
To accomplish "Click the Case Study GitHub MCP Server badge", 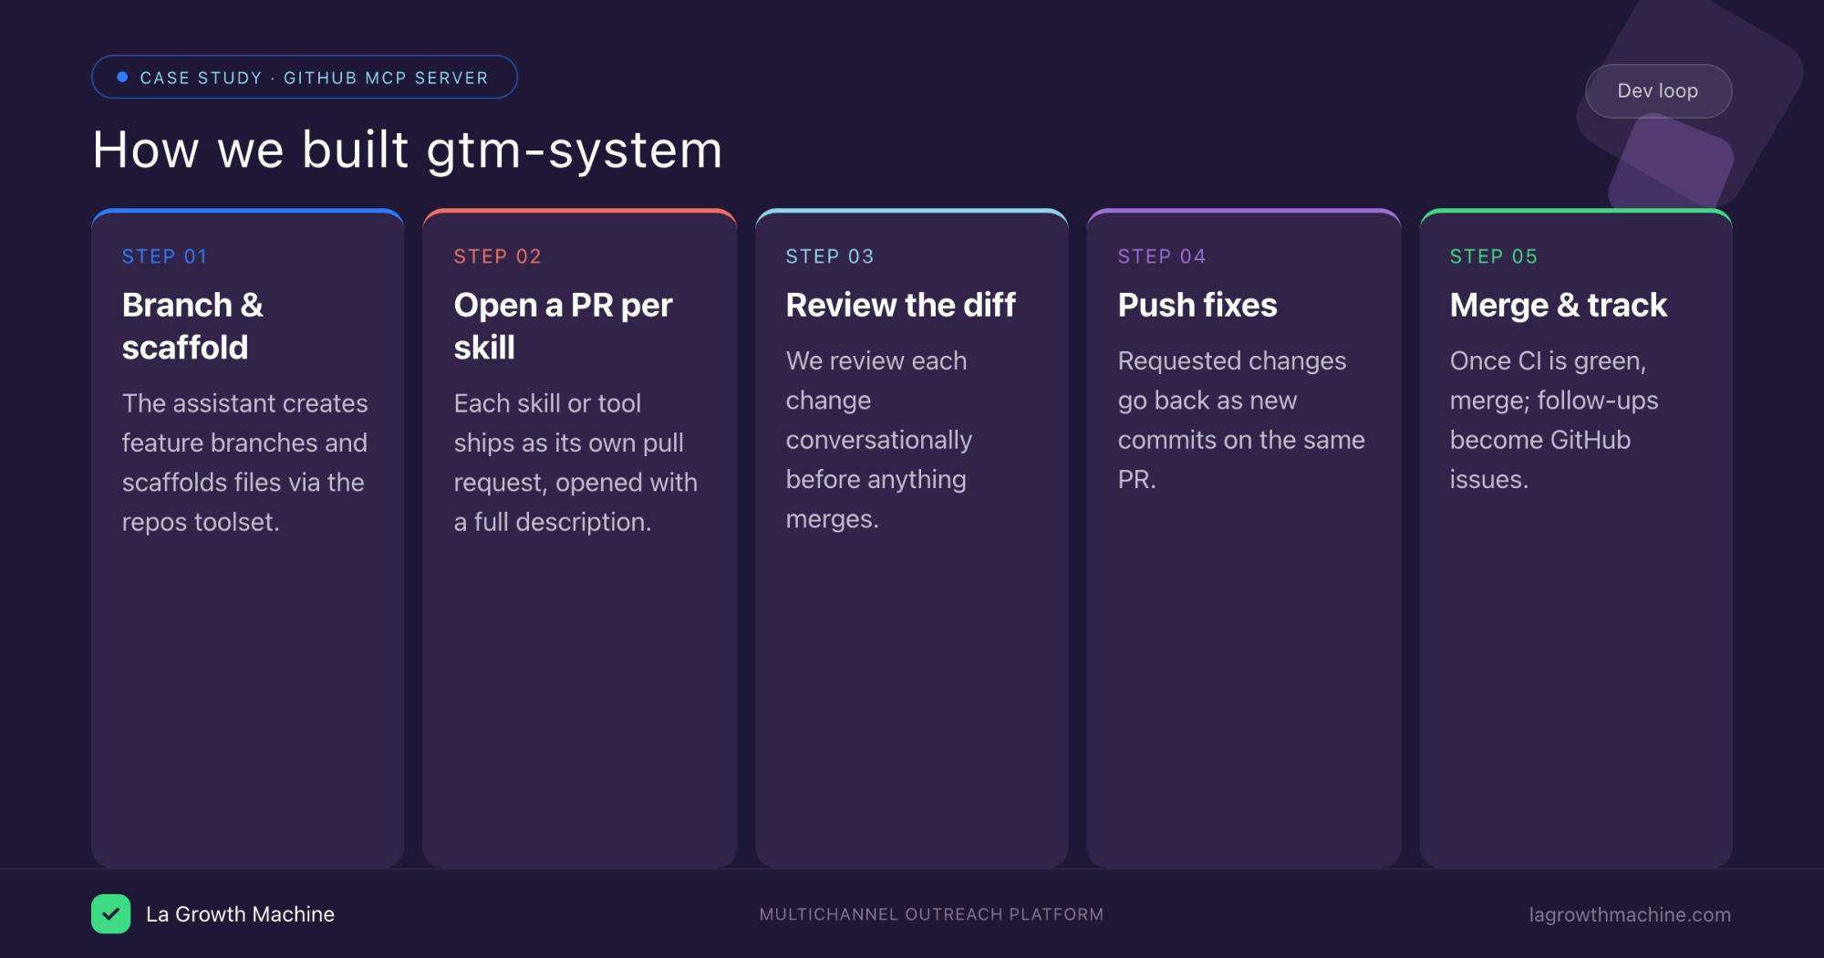I will [x=305, y=78].
